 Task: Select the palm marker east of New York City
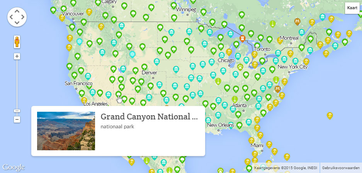306,62
